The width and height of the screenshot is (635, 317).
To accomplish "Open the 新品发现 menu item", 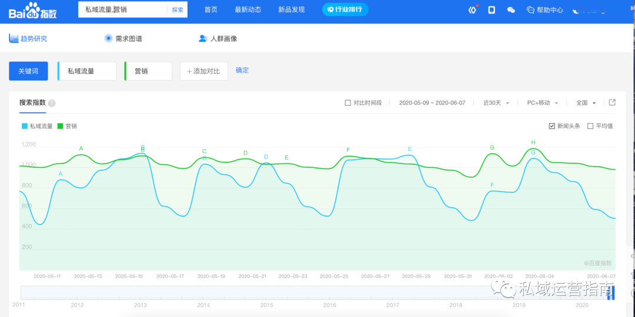I will click(292, 10).
